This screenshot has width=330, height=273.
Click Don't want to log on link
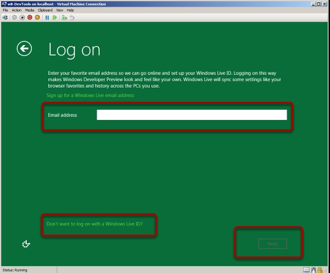(95, 224)
